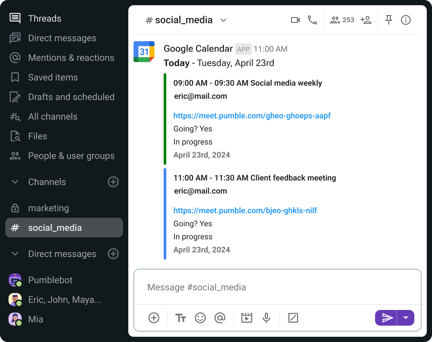Record a voice message with the microphone icon

tap(266, 318)
